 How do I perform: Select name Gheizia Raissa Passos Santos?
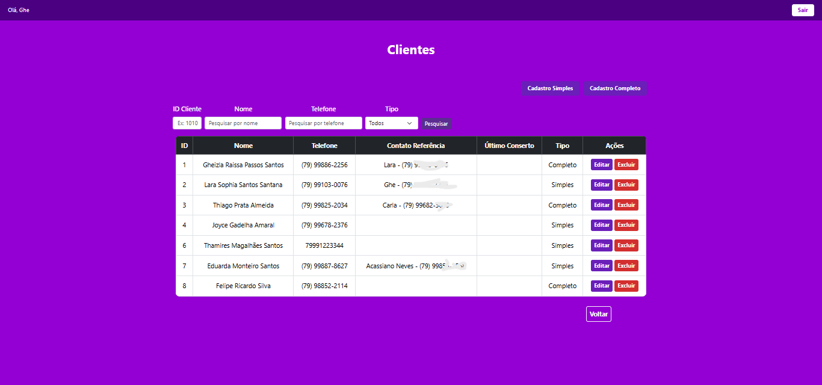[243, 165]
